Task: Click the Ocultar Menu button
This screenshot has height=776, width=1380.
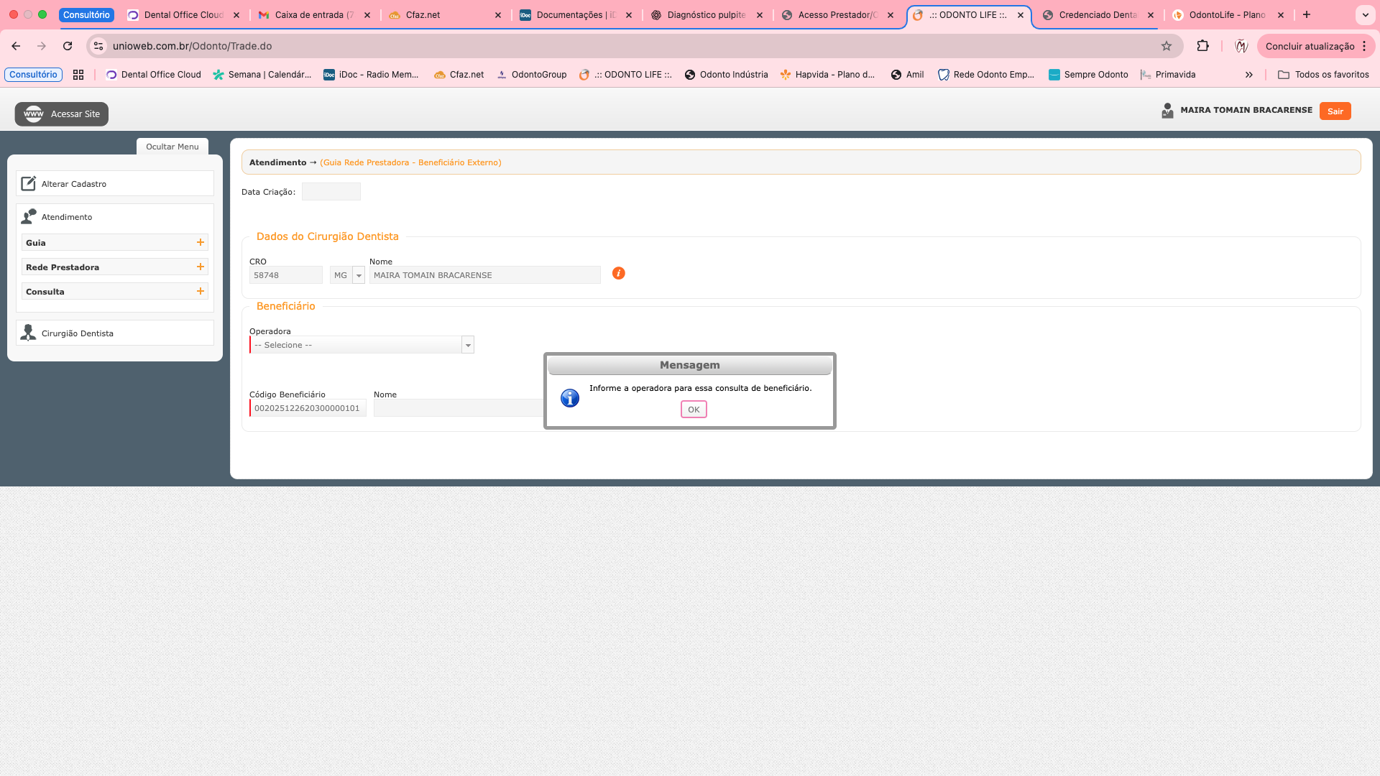Action: (x=172, y=147)
